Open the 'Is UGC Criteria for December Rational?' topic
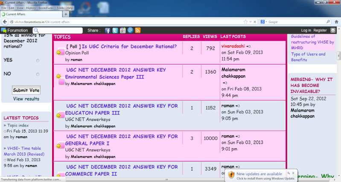341x182 pixels. [x=129, y=47]
